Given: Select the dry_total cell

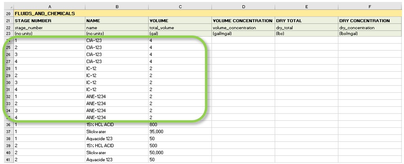Looking at the screenshot, I should click(x=306, y=28).
